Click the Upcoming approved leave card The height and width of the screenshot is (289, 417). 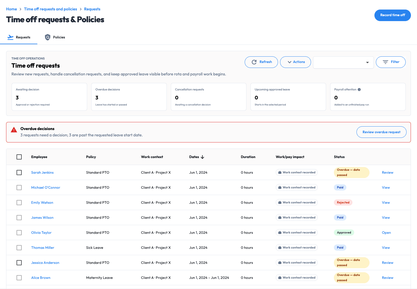288,97
